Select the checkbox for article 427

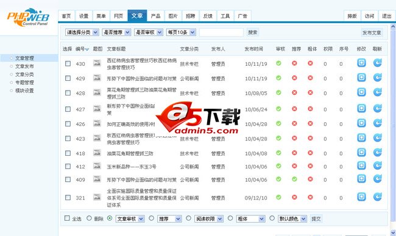coord(68,109)
